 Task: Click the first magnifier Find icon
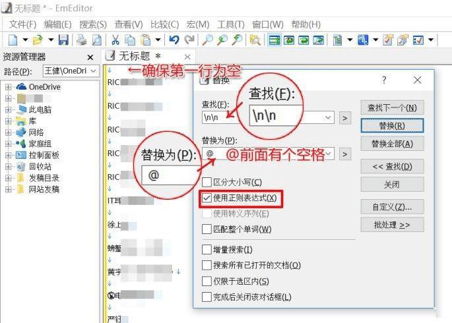tap(208, 40)
